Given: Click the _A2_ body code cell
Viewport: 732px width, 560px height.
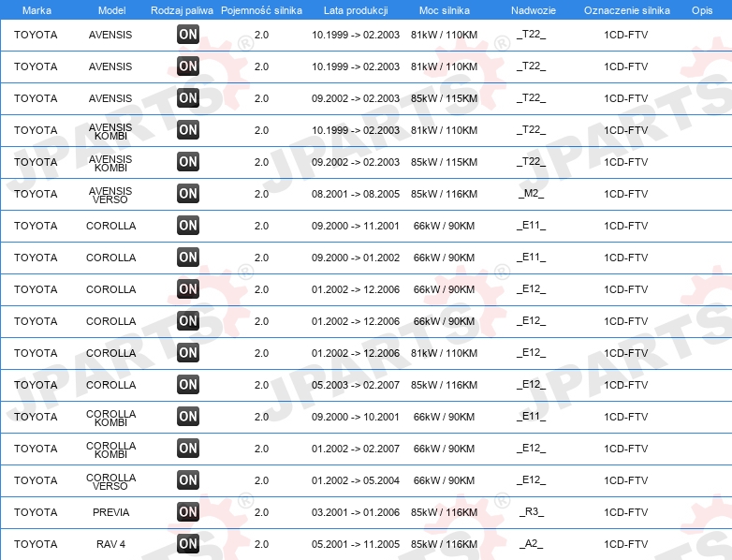Looking at the screenshot, I should [x=532, y=543].
